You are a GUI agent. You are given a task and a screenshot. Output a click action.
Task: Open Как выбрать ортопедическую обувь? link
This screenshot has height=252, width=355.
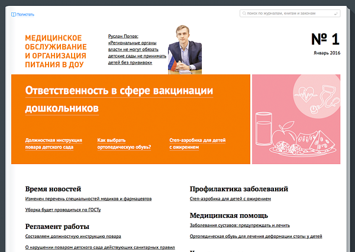(124, 143)
